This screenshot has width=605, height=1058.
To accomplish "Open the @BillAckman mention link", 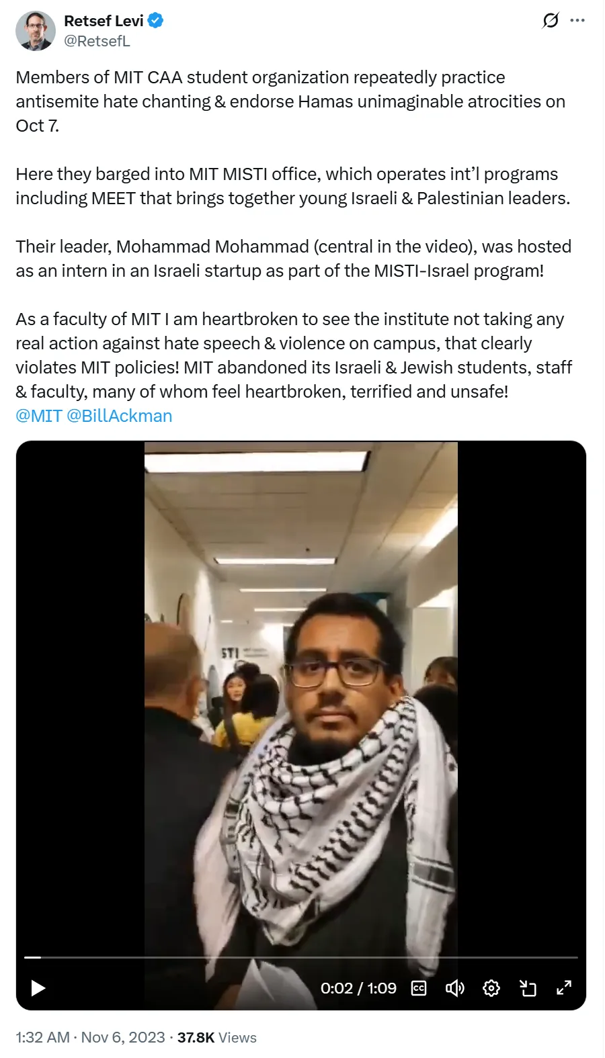I will (120, 416).
